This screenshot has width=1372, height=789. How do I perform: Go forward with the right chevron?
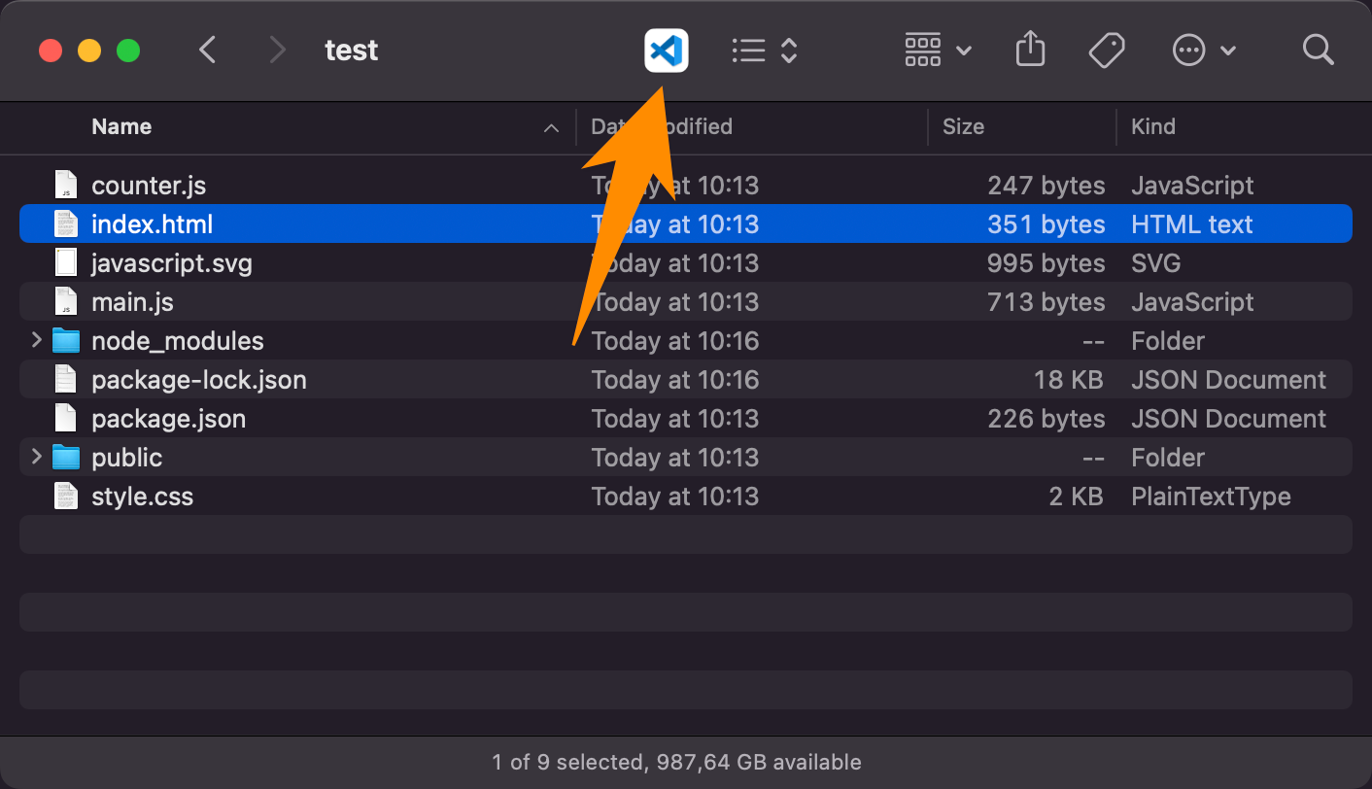click(x=278, y=50)
